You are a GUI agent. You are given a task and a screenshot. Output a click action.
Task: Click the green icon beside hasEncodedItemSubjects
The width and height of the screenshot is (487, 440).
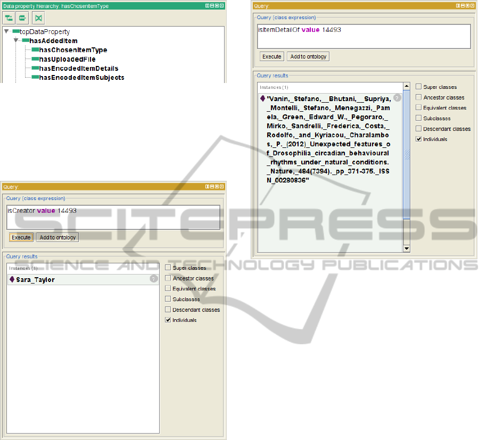coord(35,77)
